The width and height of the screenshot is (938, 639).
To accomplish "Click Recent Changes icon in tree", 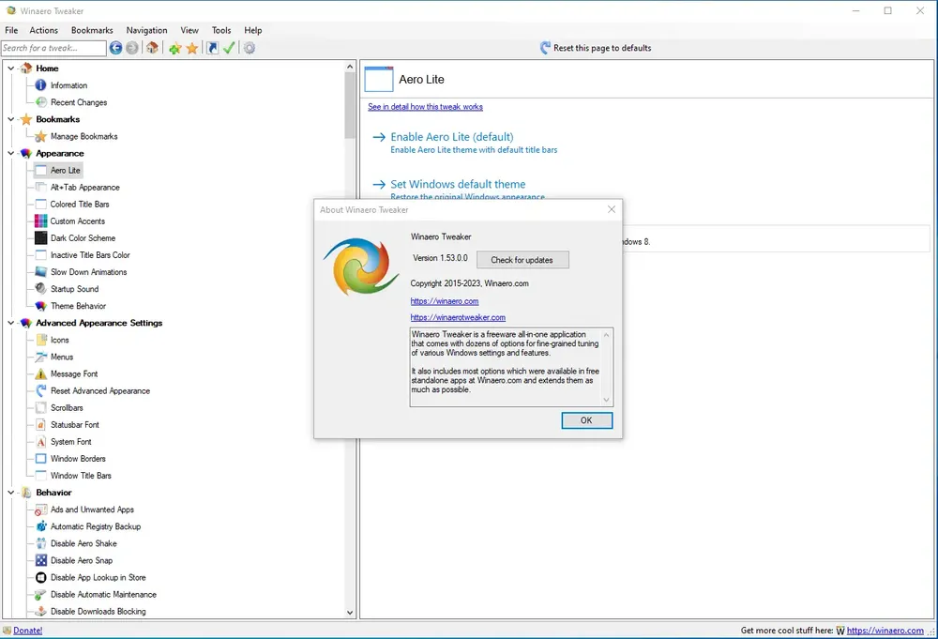I will click(40, 102).
